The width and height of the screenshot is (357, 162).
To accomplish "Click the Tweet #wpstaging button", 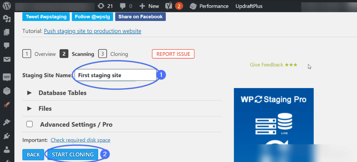I will (46, 17).
